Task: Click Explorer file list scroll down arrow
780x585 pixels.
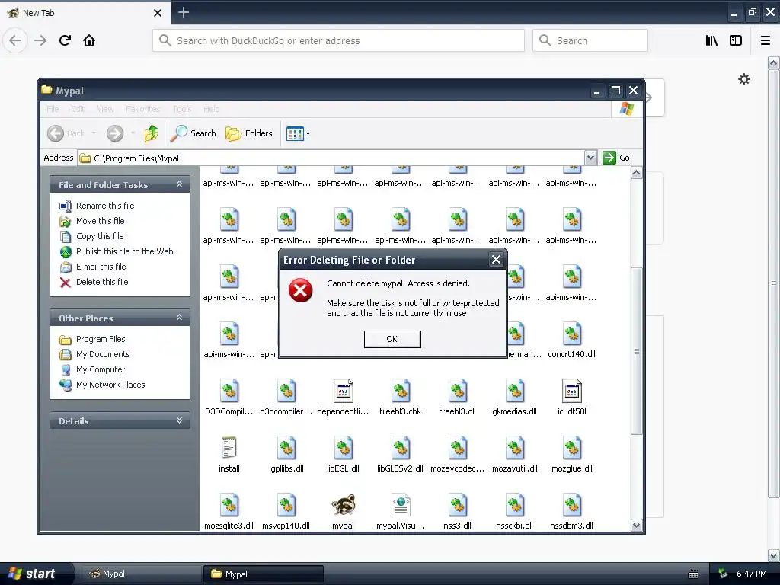Action: coord(636,526)
